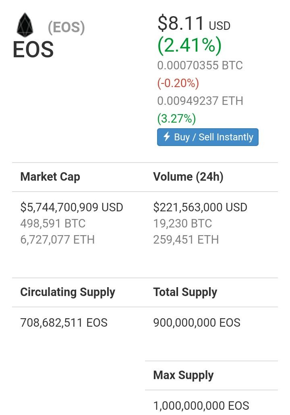This screenshot has width=290, height=415.
Task: Click the green 3.27% ETH change
Action: tap(176, 118)
